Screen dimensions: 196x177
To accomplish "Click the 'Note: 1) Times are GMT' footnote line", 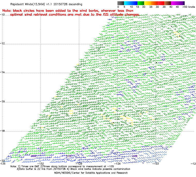I will [62, 166].
